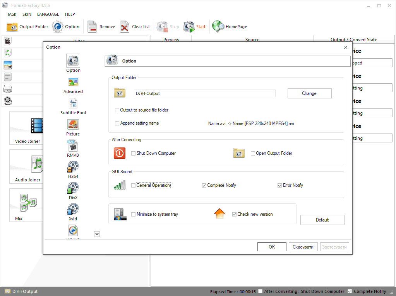
Task: Click the Preview column header
Action: [171, 39]
